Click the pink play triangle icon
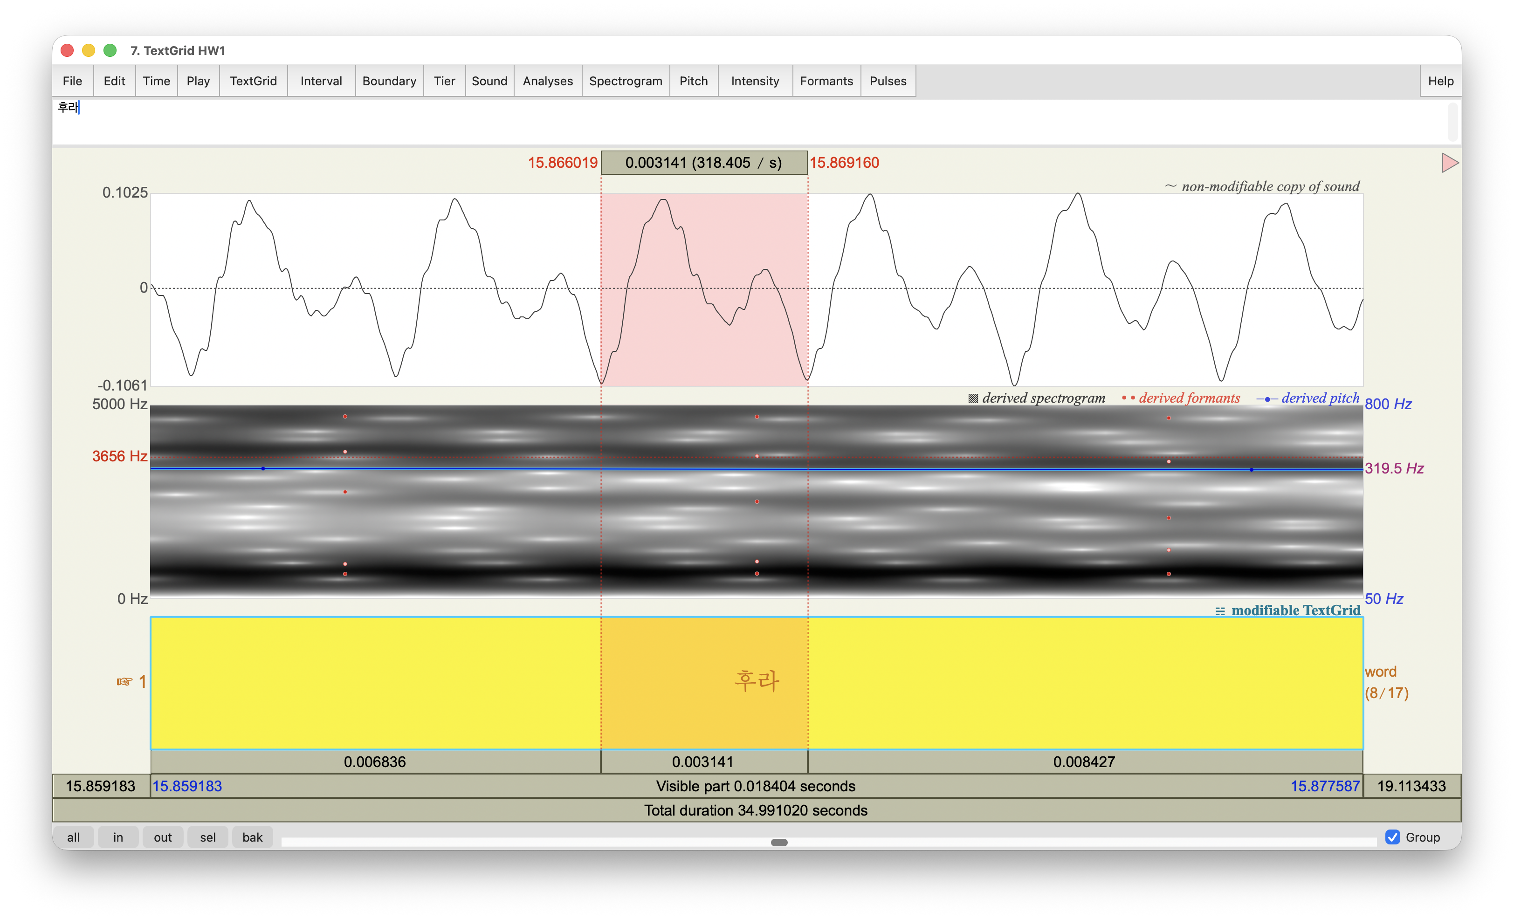Viewport: 1514px width, 919px height. pos(1449,163)
